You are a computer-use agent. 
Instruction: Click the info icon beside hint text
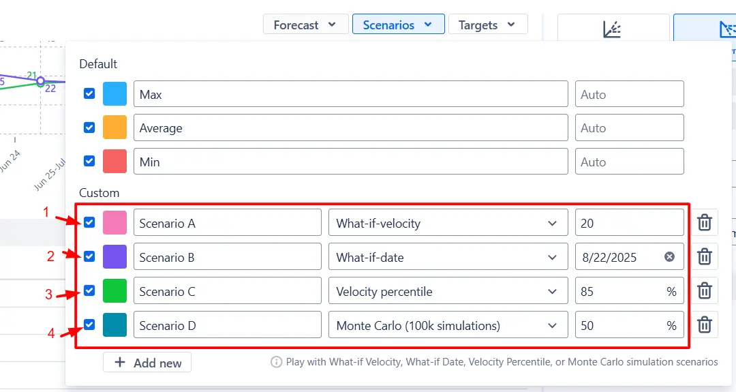pos(276,362)
